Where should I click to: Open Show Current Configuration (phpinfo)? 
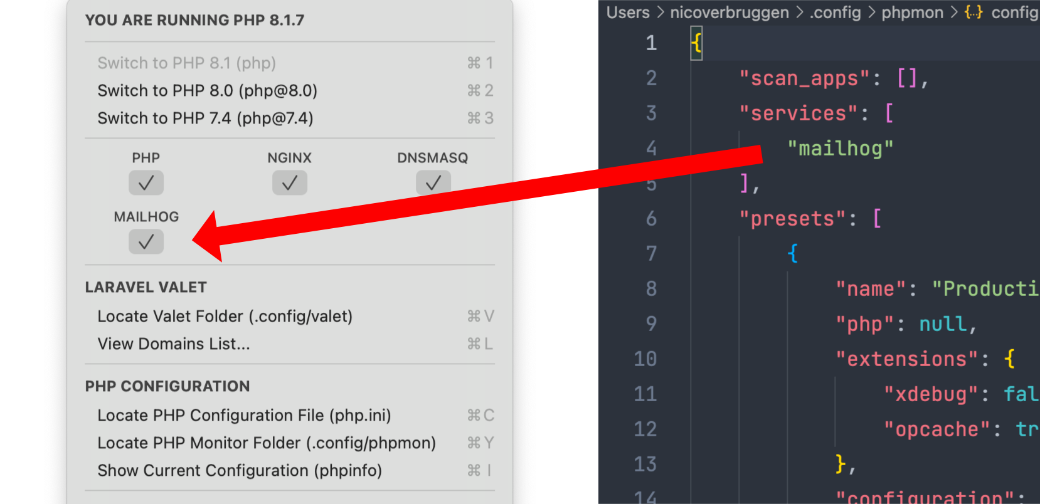[290, 471]
